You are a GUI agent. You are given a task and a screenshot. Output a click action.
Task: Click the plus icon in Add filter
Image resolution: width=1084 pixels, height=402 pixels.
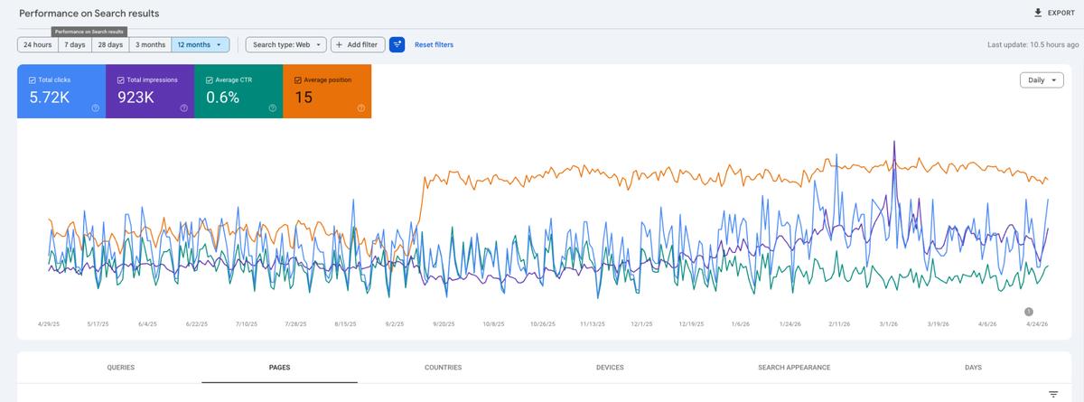340,44
